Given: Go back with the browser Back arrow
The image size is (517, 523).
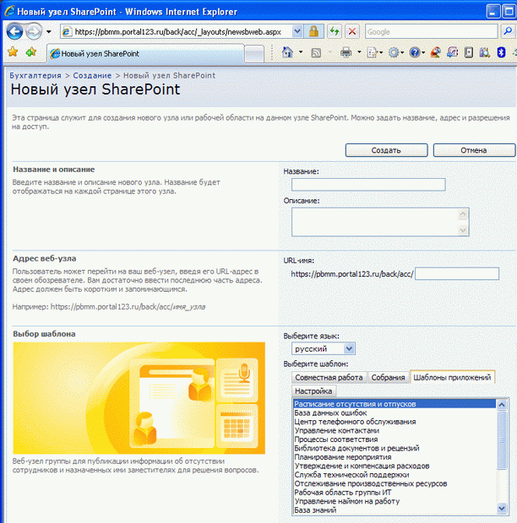Looking at the screenshot, I should click(14, 32).
